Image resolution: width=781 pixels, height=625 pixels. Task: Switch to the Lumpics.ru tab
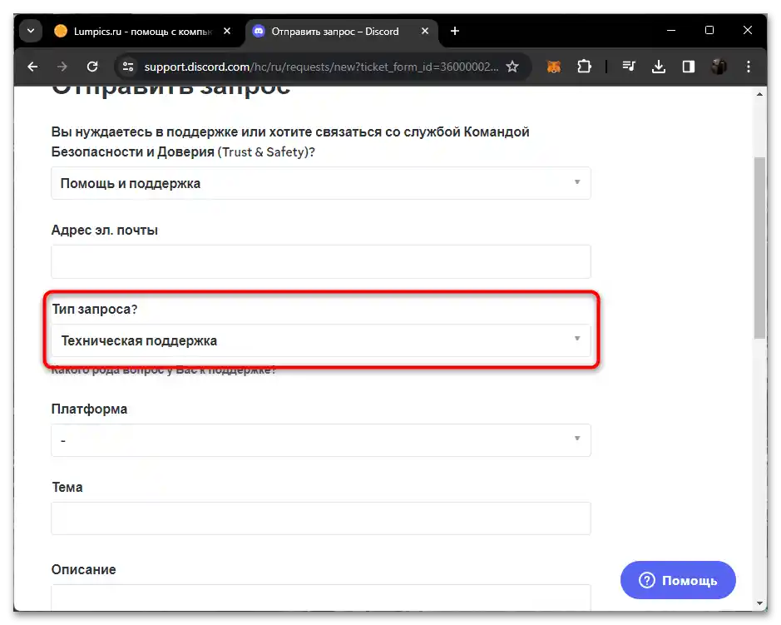(x=137, y=31)
